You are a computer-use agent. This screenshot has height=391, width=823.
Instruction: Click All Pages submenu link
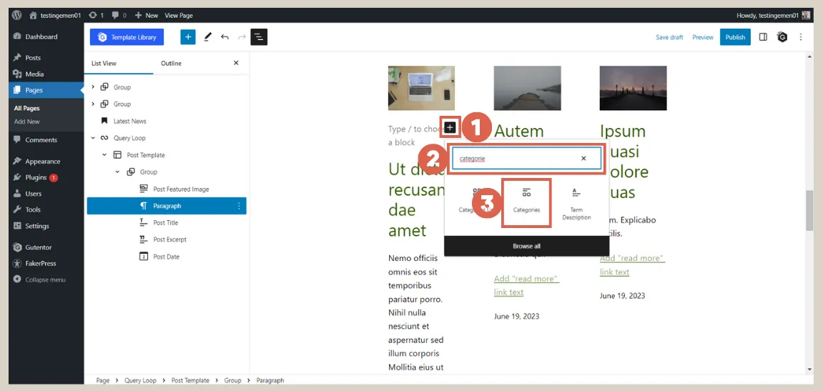26,108
